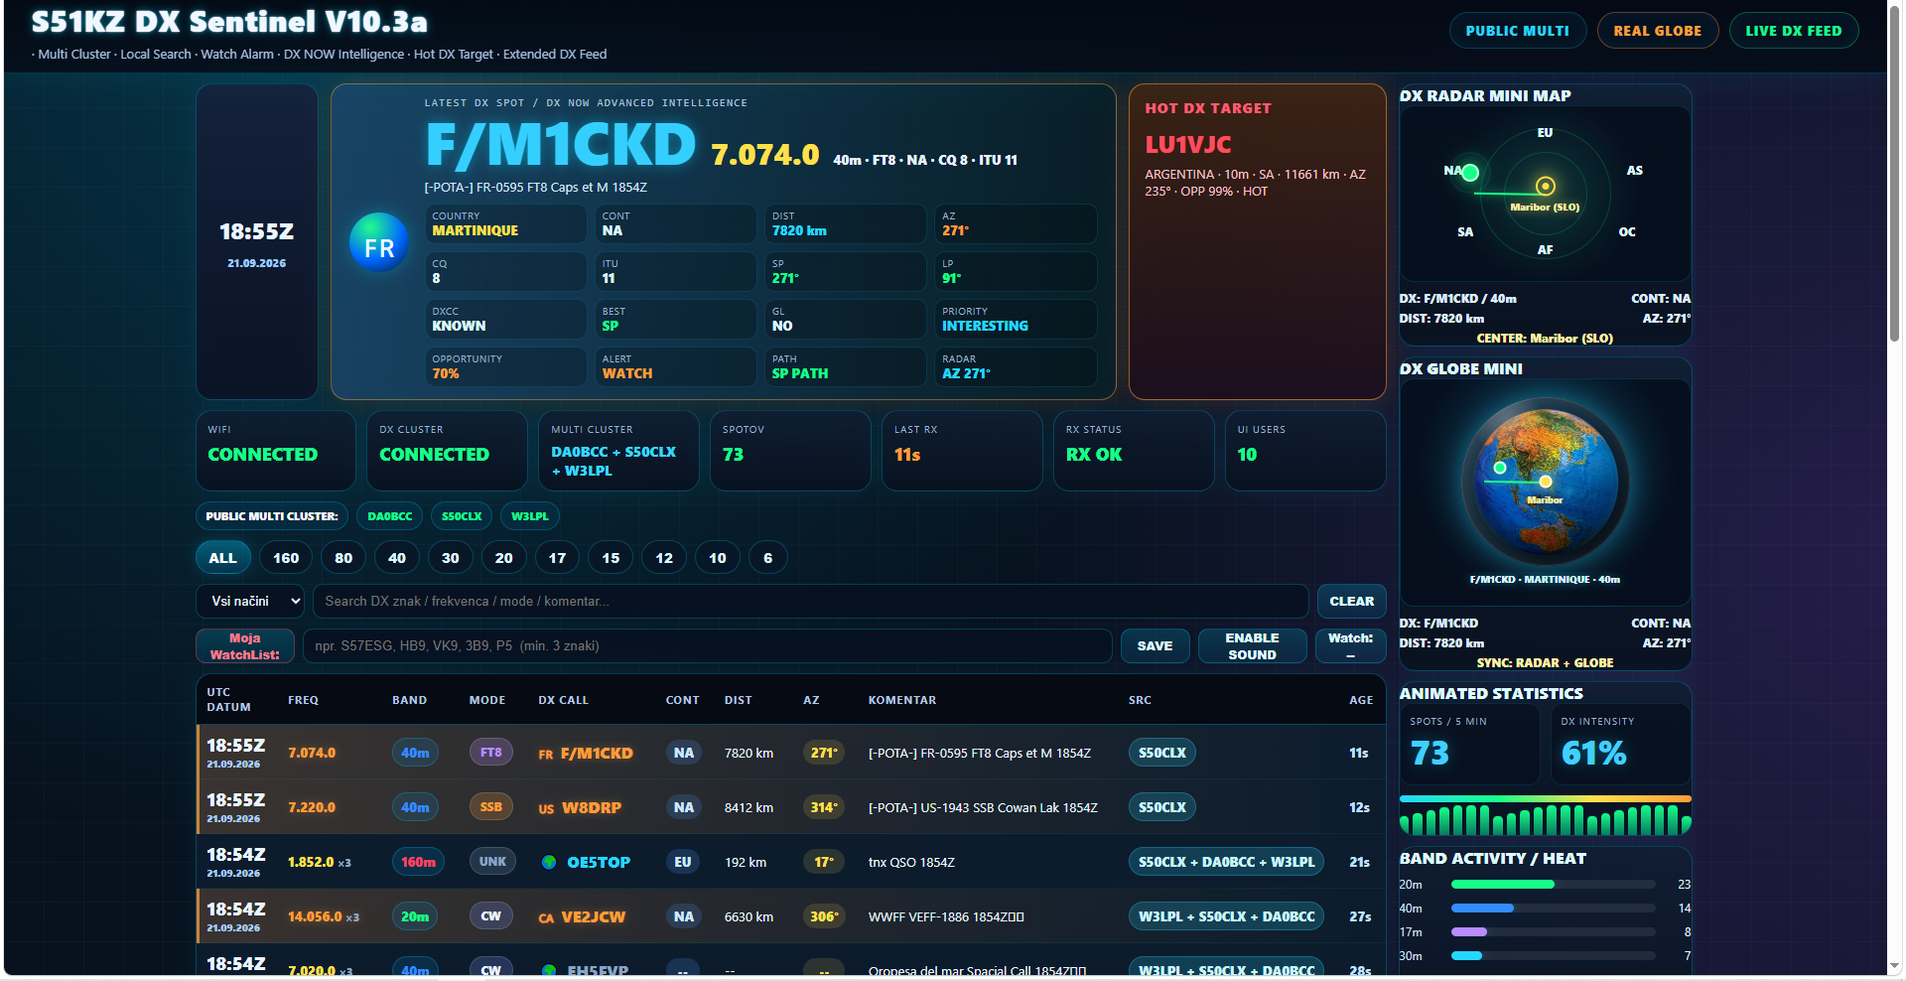Screen dimensions: 1906x981
Task: Click the Watch status button
Action: (x=1351, y=645)
